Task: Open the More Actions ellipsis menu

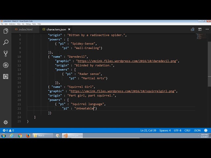Action: 207,29
